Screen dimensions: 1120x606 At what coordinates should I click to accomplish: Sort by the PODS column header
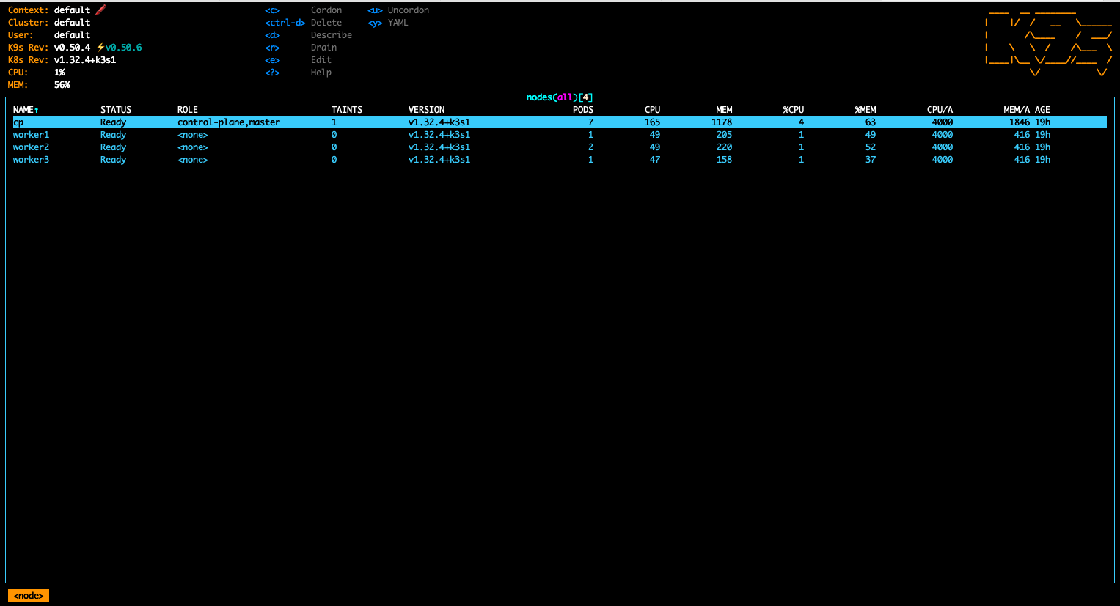582,110
